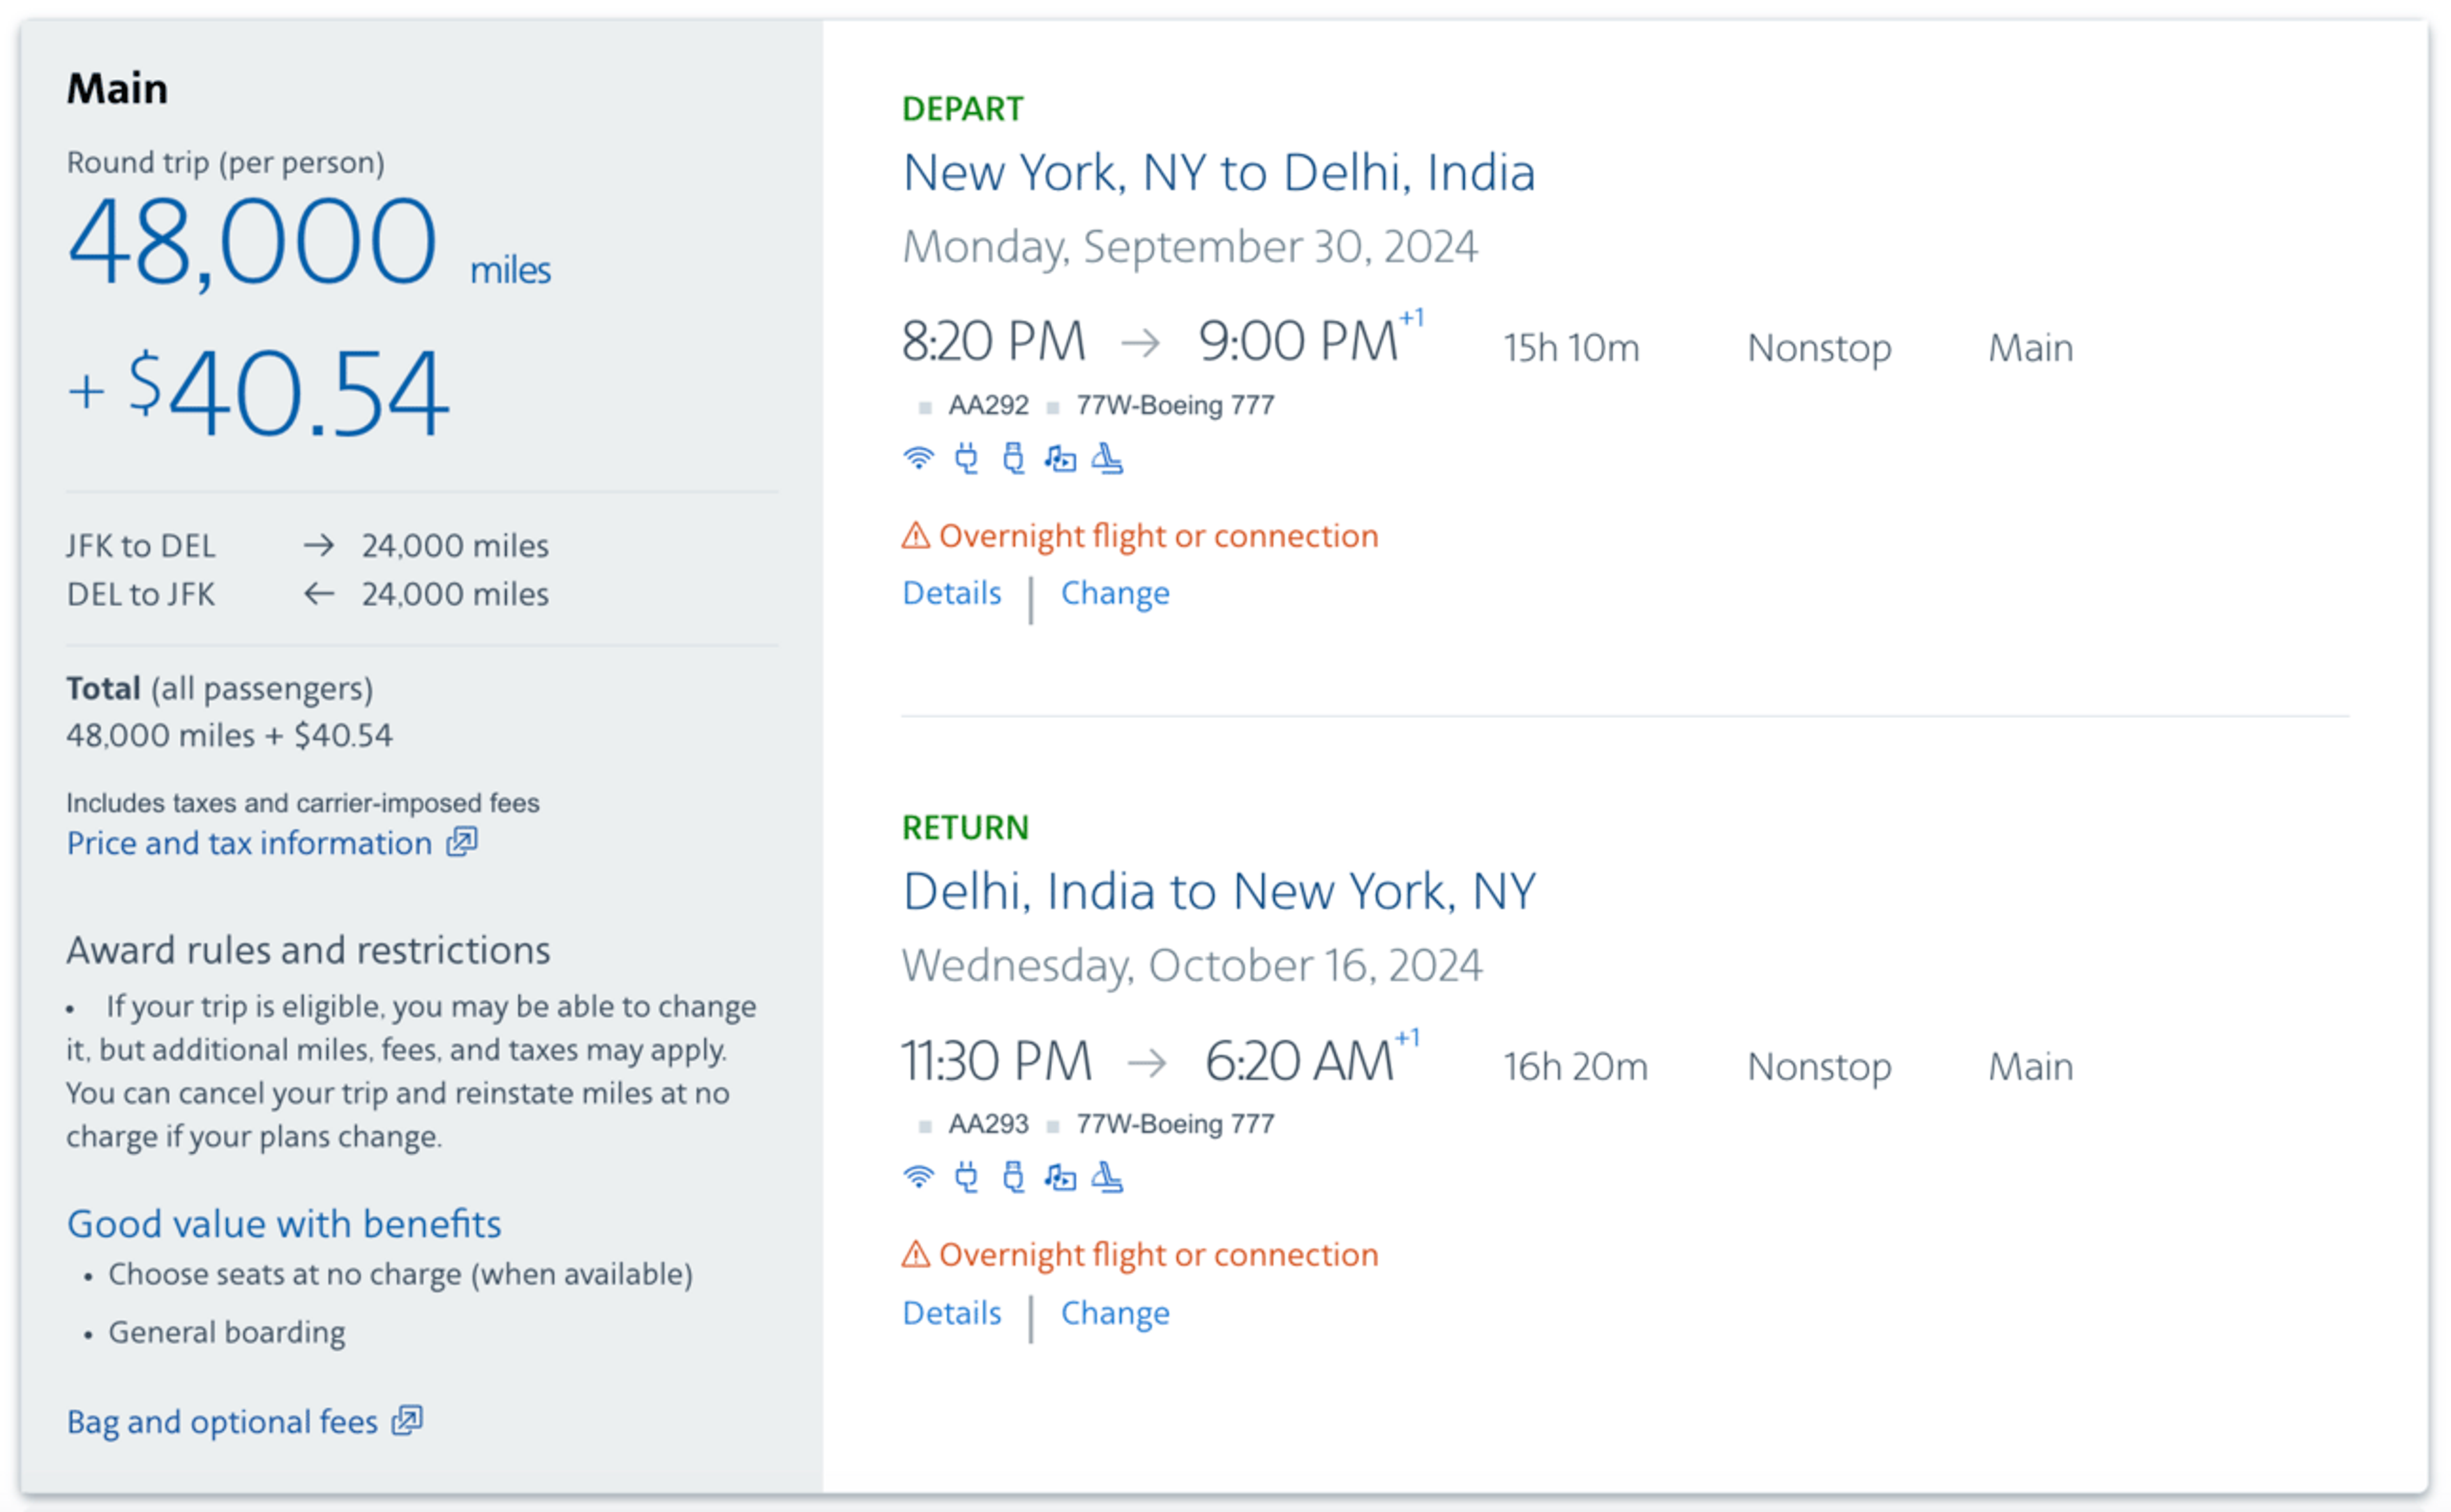
Task: Click the Main heading in the fare panel
Action: point(117,88)
